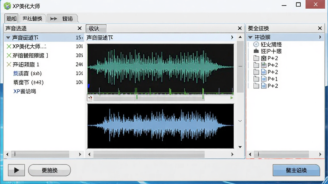Click the X mark on the row numbered 244
The height and width of the screenshot is (184, 328).
[x=9, y=65]
